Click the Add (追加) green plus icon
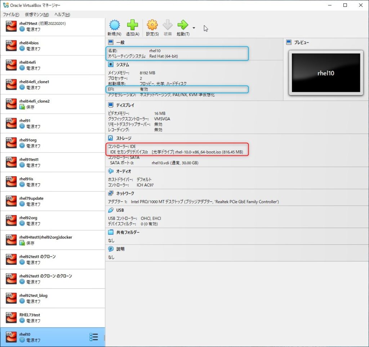 132,26
